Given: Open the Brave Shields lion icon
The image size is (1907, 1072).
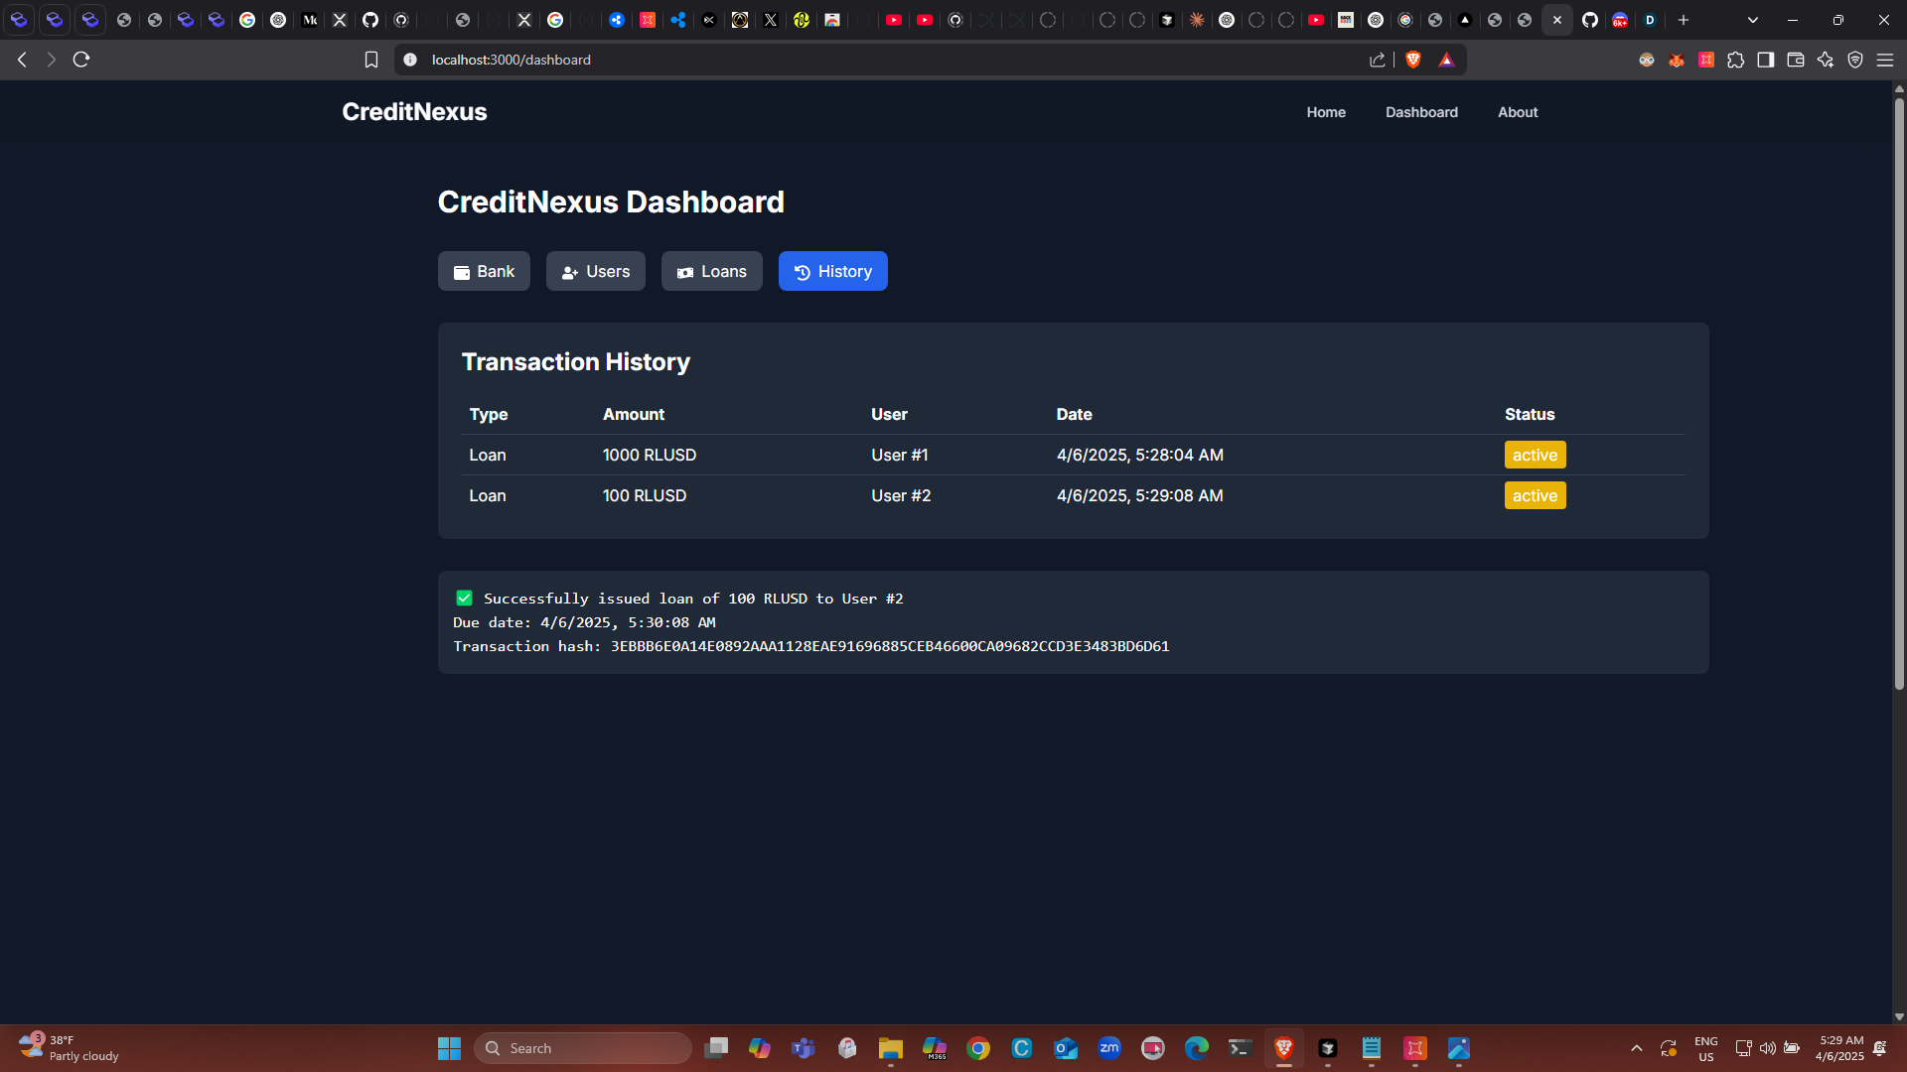Looking at the screenshot, I should pyautogui.click(x=1413, y=60).
